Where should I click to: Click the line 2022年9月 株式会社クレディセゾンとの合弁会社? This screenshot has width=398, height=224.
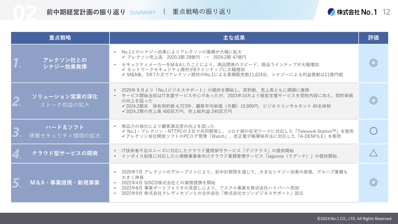tap(212, 193)
